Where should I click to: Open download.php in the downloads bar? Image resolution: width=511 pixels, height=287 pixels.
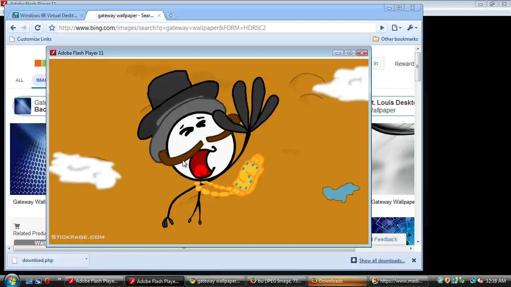click(38, 260)
